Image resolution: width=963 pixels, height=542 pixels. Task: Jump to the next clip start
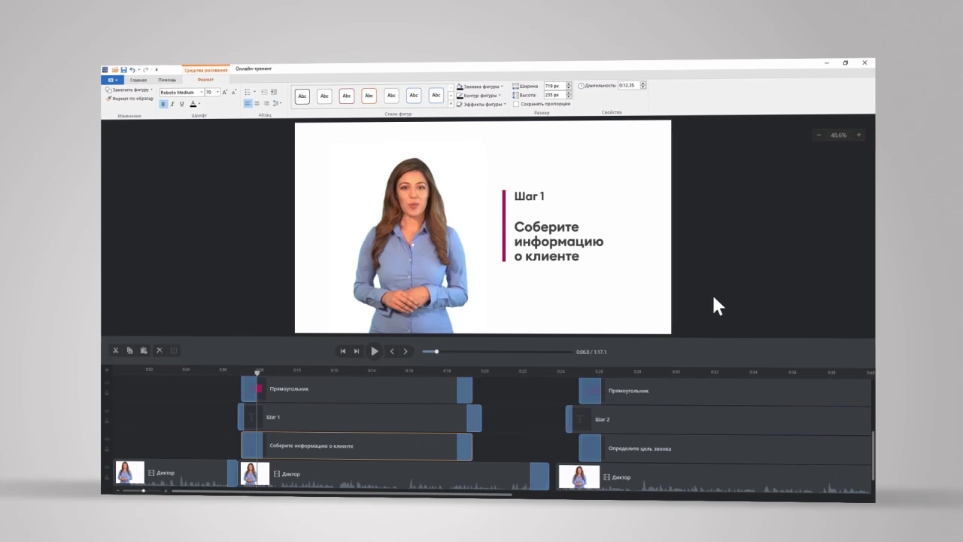click(357, 352)
